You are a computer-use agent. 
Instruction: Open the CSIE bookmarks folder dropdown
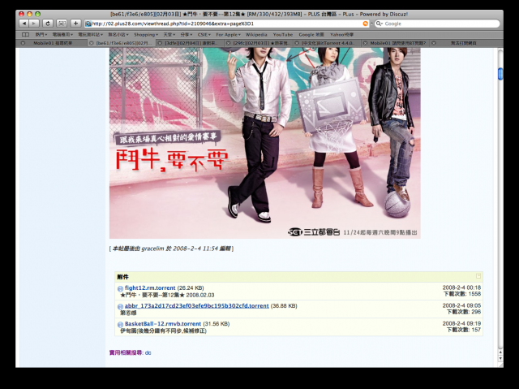coord(204,34)
